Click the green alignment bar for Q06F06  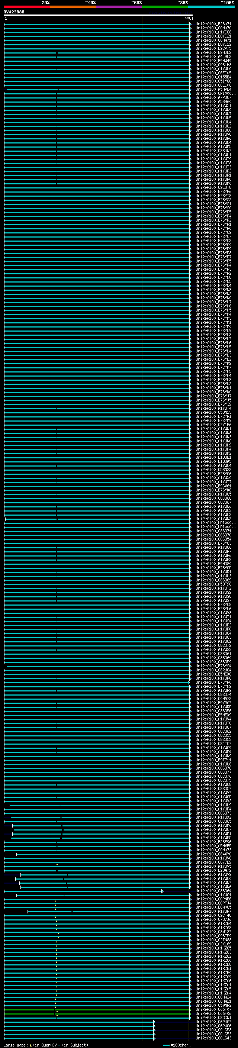[98, 1014]
